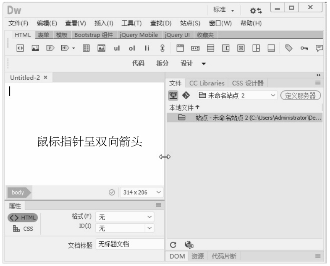Select the 站点 - 未命名站点 2 folder
Screen dimensions: 330x266
click(x=252, y=118)
